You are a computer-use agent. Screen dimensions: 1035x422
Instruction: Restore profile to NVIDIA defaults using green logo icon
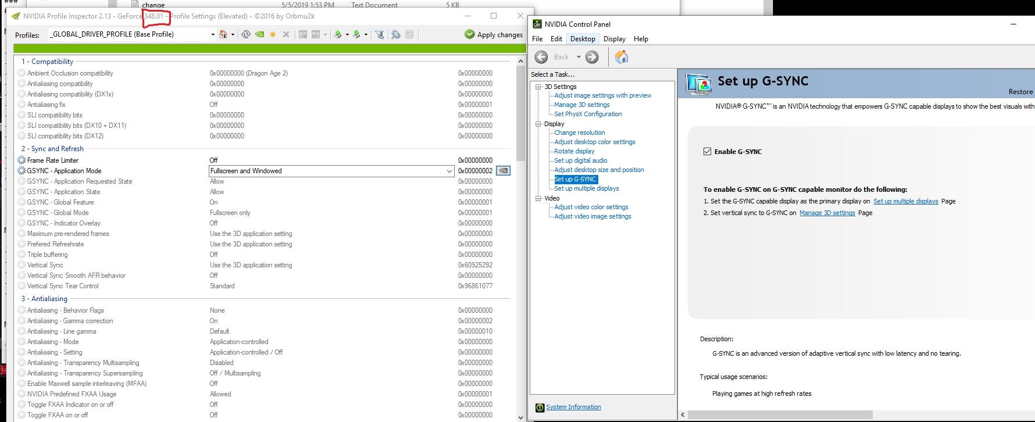coord(259,34)
